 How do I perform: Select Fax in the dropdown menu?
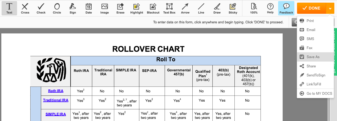(315, 48)
